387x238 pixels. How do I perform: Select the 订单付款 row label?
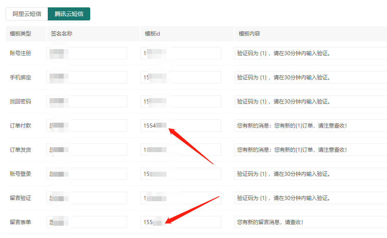point(20,126)
